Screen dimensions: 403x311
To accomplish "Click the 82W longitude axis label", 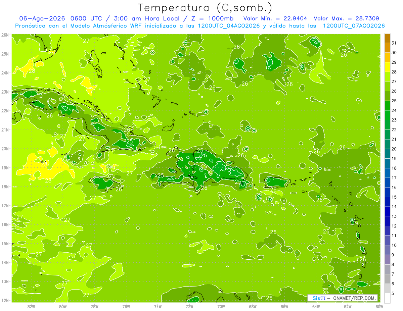I will coord(31,306).
